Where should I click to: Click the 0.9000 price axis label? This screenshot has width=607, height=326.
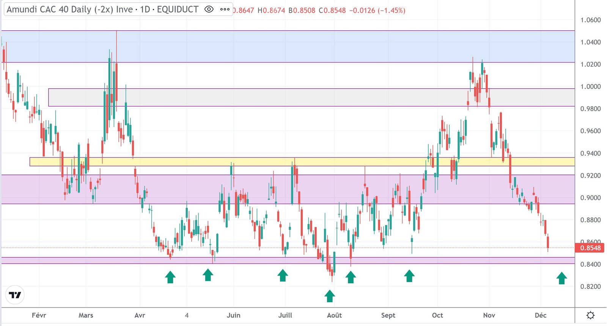[590, 198]
